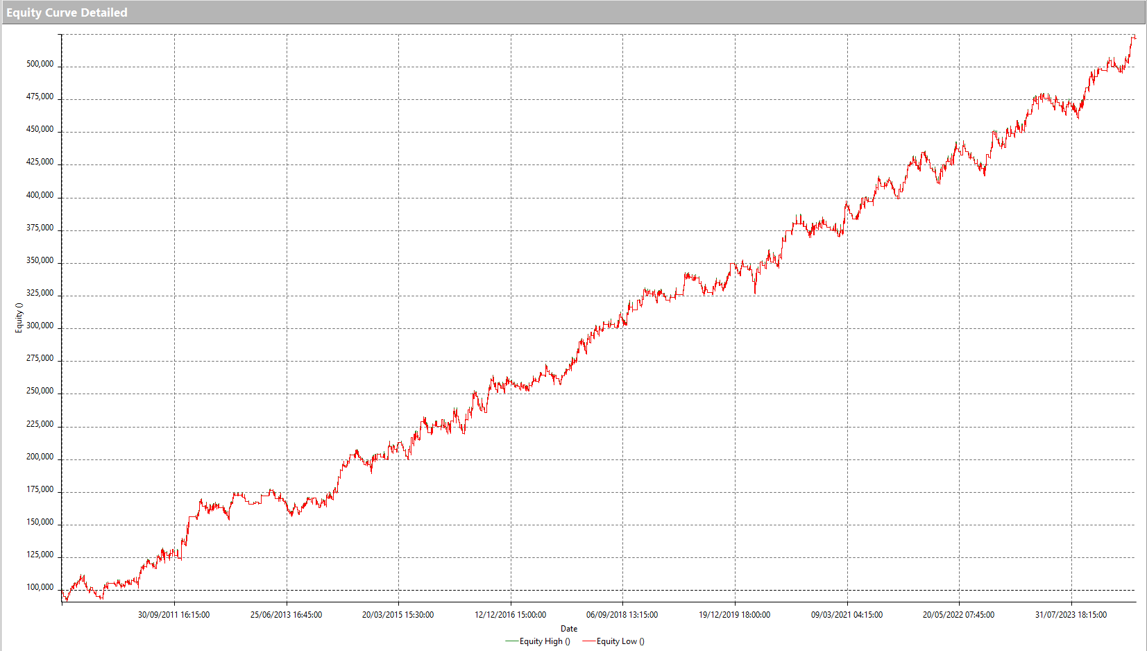Image resolution: width=1147 pixels, height=651 pixels.
Task: Select the 300,000 y-axis value label
Action: pyautogui.click(x=40, y=325)
